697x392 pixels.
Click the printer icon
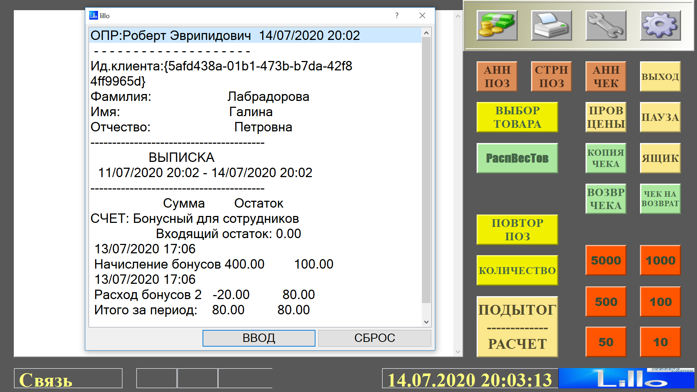[x=551, y=25]
